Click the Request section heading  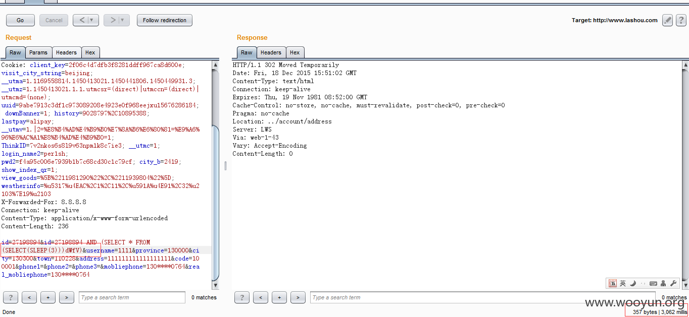pyautogui.click(x=18, y=38)
